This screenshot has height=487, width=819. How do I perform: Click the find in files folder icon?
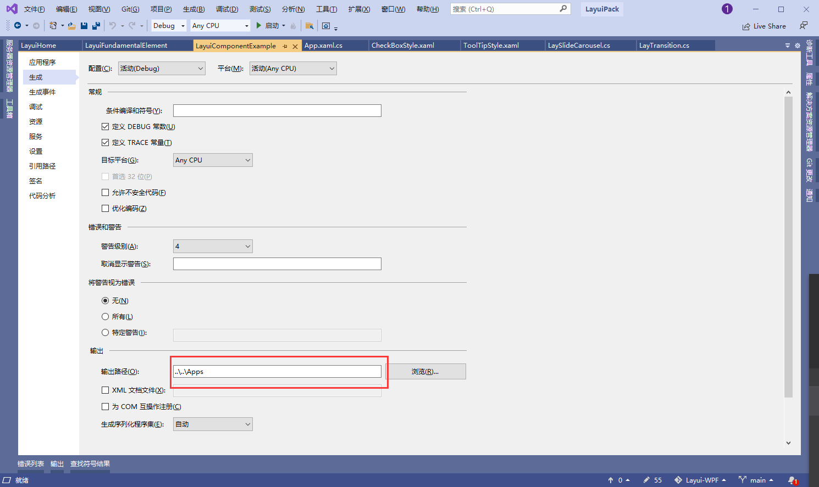pos(309,26)
